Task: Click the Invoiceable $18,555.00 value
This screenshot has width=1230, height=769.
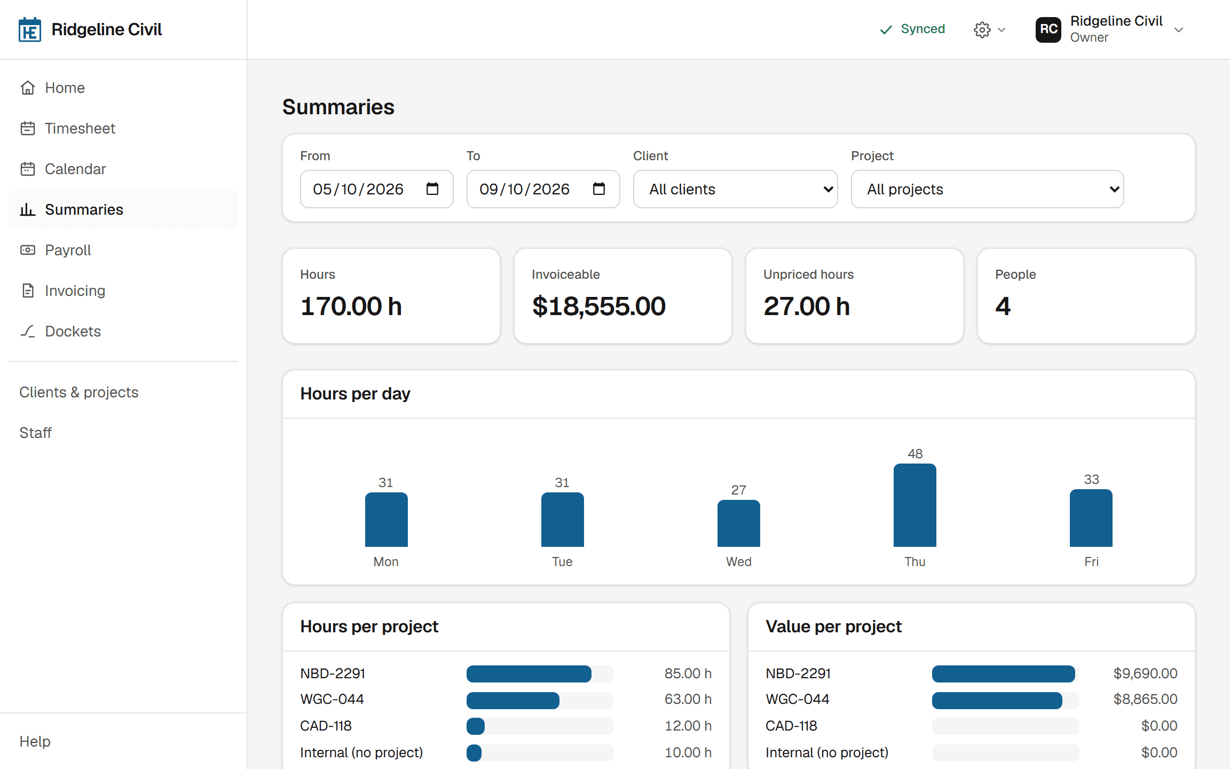Action: 598,306
